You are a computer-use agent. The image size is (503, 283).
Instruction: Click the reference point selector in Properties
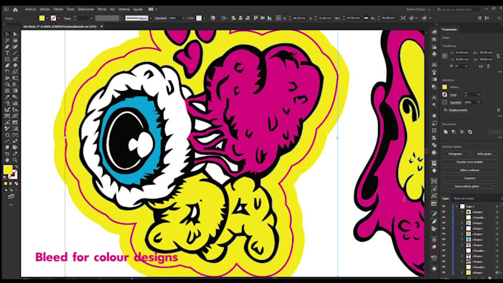pyautogui.click(x=445, y=55)
